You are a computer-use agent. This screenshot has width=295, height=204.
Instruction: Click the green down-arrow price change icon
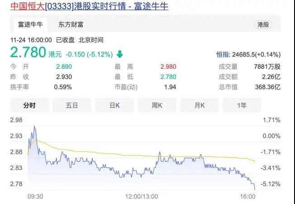(119, 54)
